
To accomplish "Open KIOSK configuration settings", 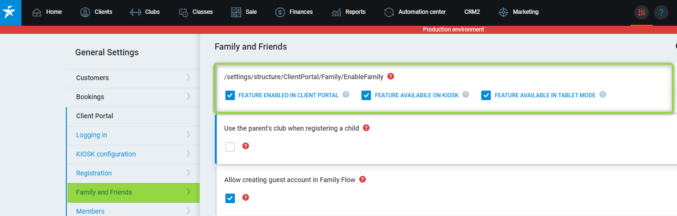I will point(106,154).
